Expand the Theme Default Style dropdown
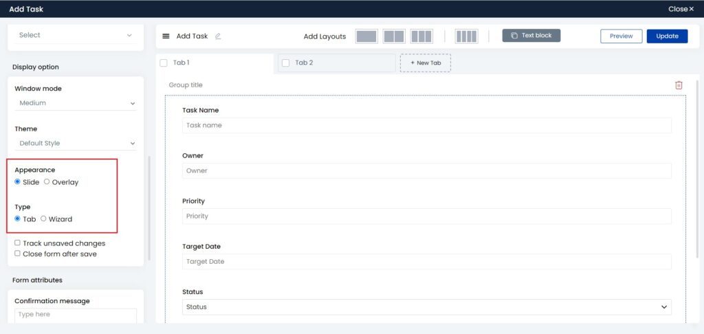Screen dimensions: 704x334 tap(76, 144)
